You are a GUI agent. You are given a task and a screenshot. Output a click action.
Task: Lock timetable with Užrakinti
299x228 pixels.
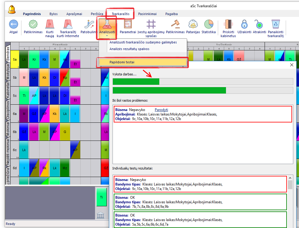pyautogui.click(x=244, y=25)
